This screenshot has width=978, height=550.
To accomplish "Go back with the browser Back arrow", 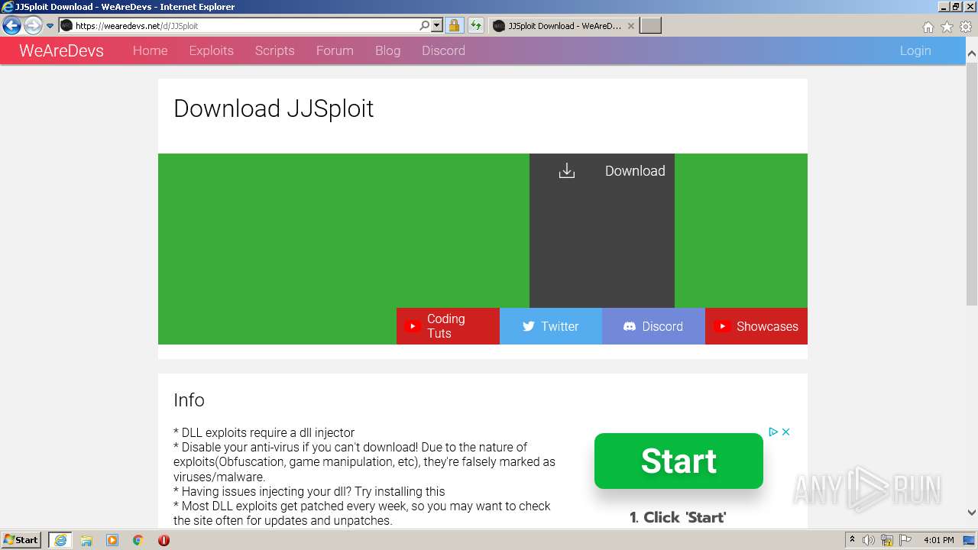I will (11, 26).
